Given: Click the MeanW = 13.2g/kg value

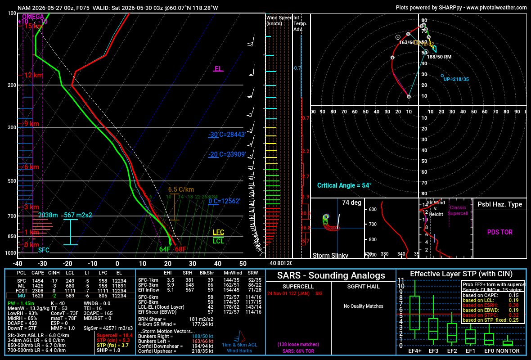Looking at the screenshot, I should pos(28,309).
